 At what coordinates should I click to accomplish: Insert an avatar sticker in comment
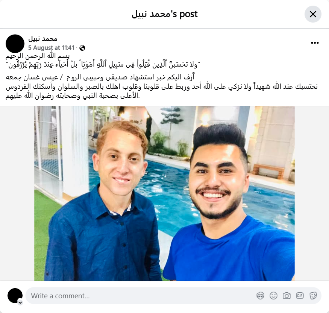click(x=261, y=296)
